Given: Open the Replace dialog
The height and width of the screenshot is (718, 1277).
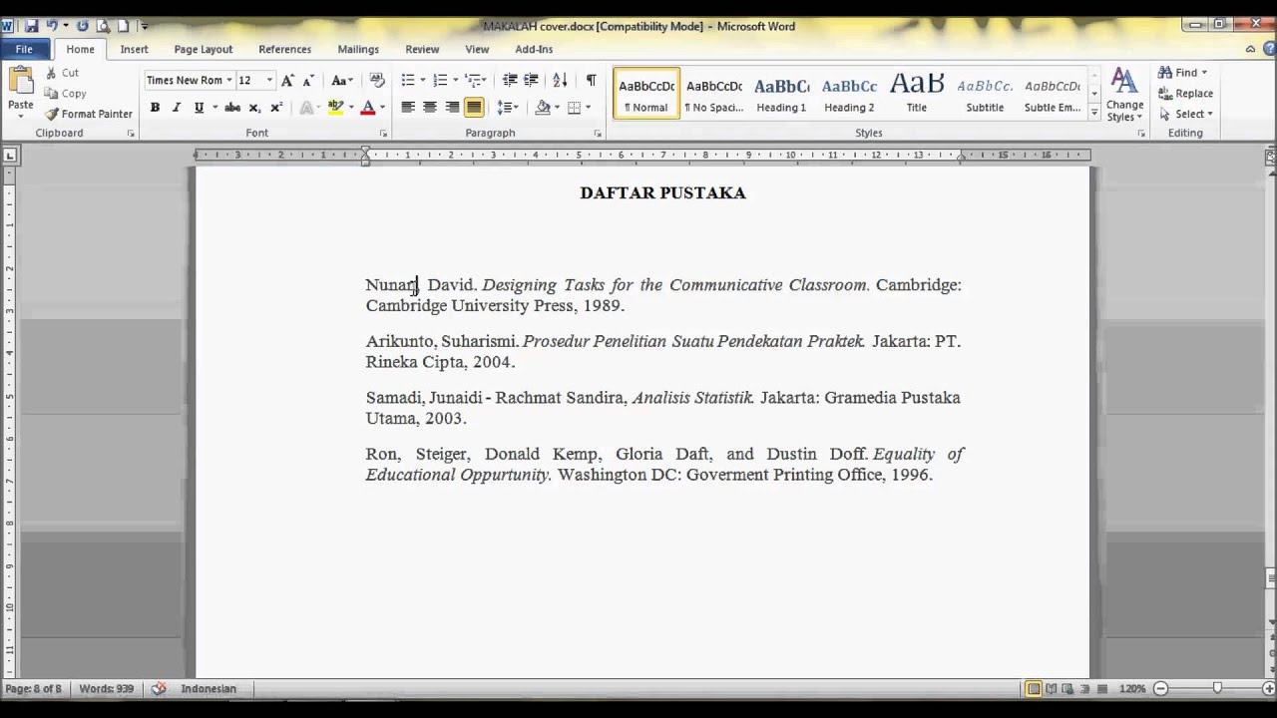Looking at the screenshot, I should 1185,94.
